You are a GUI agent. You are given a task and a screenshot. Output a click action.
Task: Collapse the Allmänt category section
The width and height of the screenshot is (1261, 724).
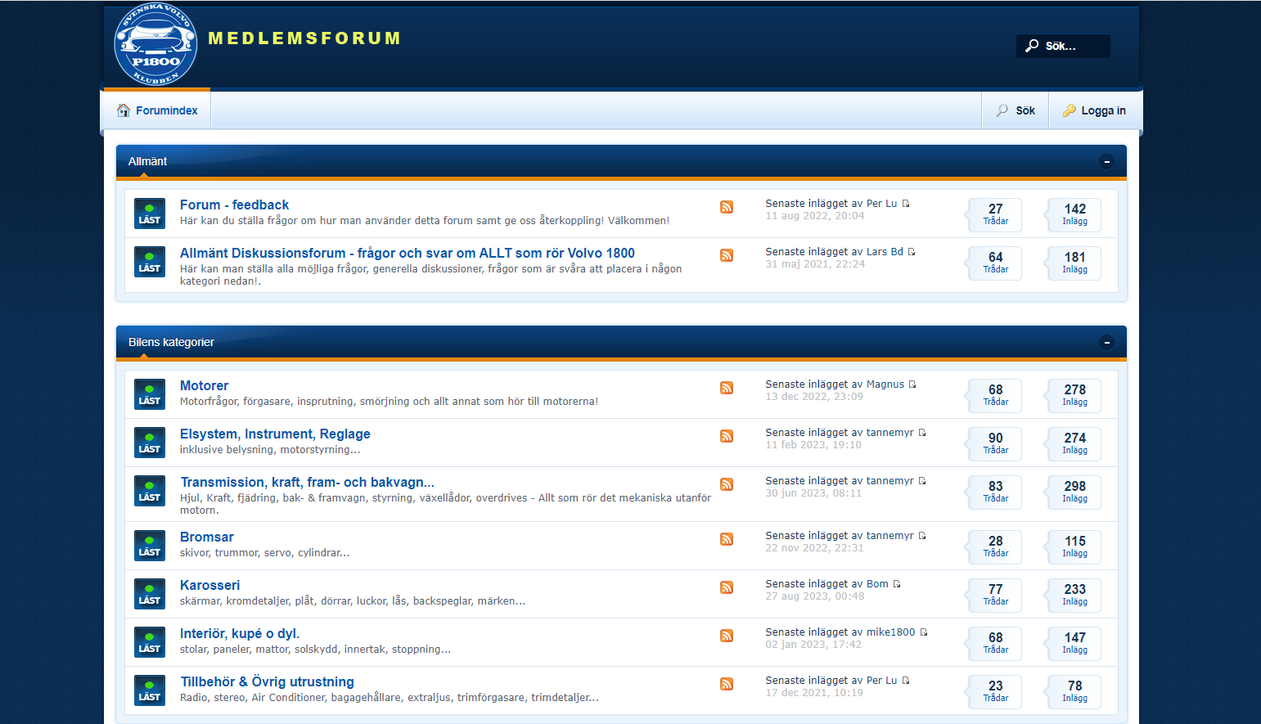tap(1106, 161)
